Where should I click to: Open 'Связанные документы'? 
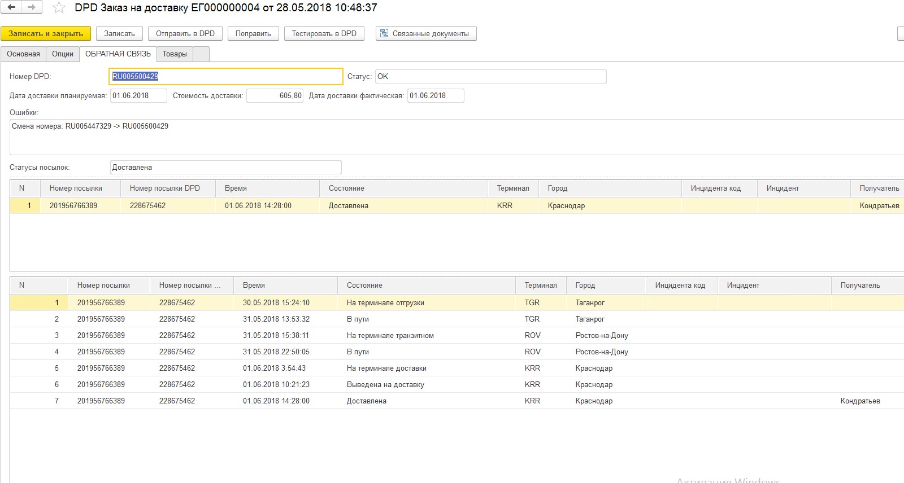[x=426, y=34]
